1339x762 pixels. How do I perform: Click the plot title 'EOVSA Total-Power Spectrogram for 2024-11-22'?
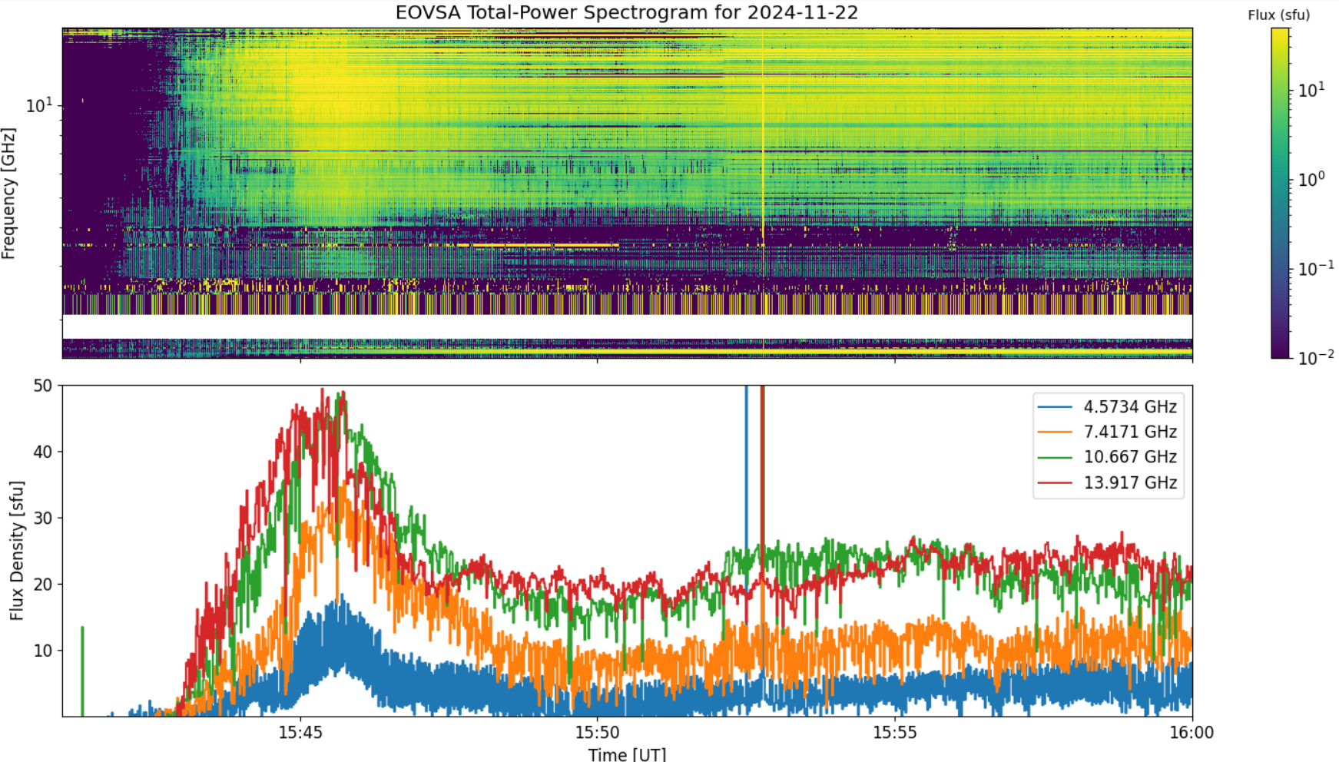(626, 12)
